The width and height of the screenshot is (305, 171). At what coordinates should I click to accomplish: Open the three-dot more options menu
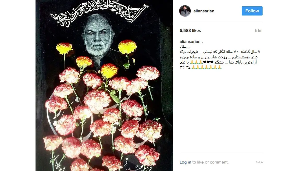259,162
